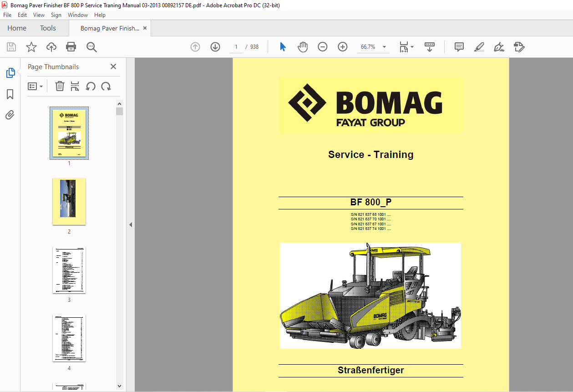Image resolution: width=573 pixels, height=392 pixels.
Task: Open the Sign document pen icon
Action: click(x=499, y=47)
